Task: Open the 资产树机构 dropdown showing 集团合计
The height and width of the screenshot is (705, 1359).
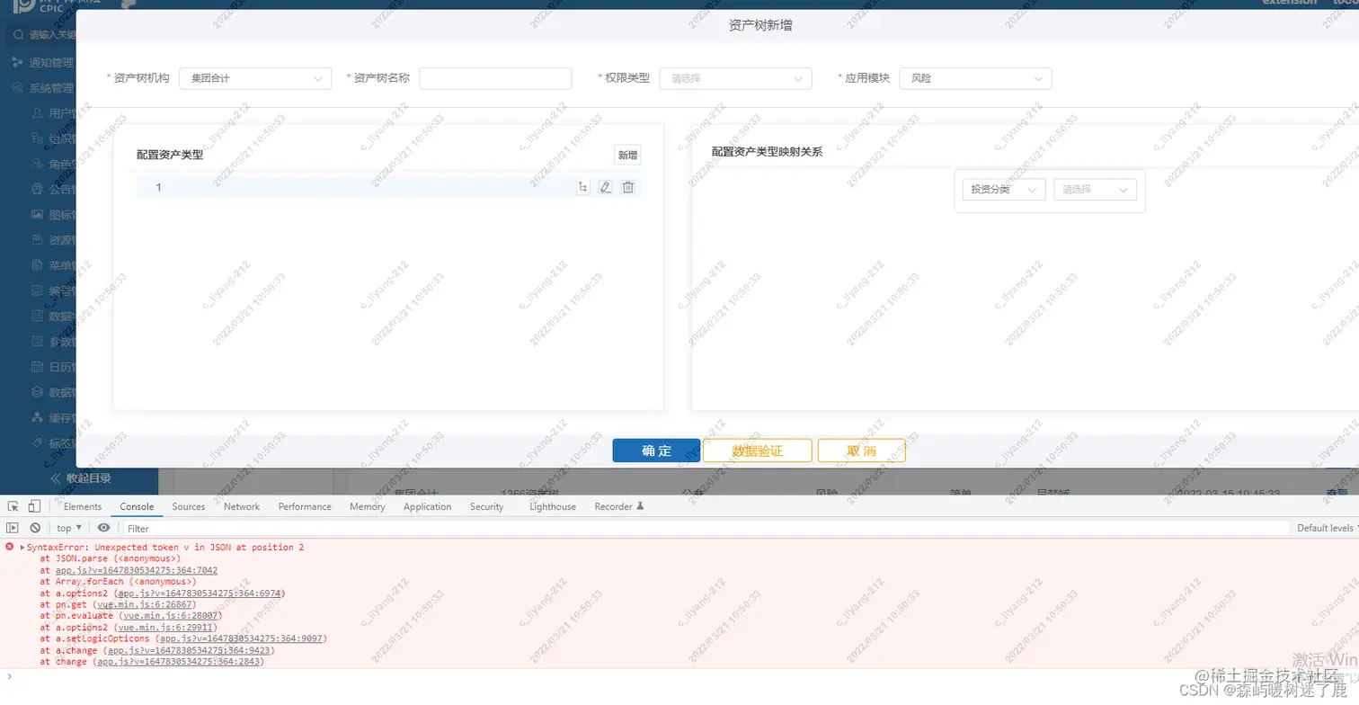Action: (255, 78)
